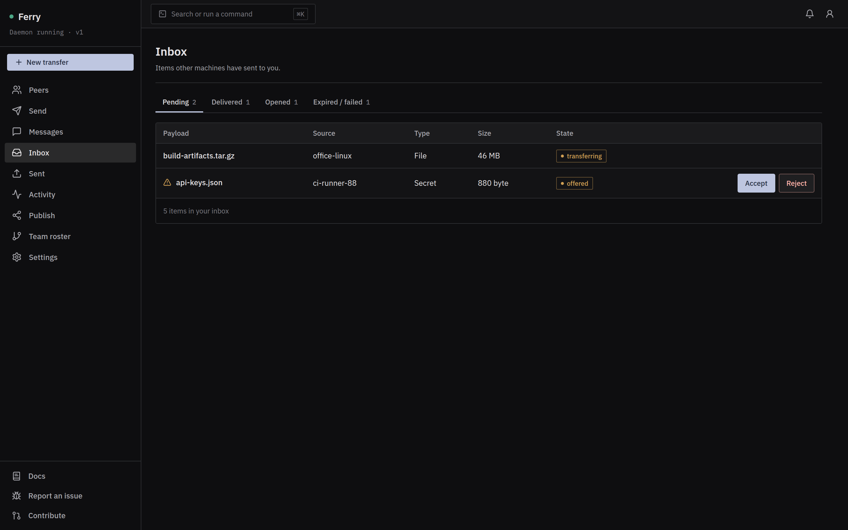
Task: Focus the Search or run a command field
Action: coord(233,14)
